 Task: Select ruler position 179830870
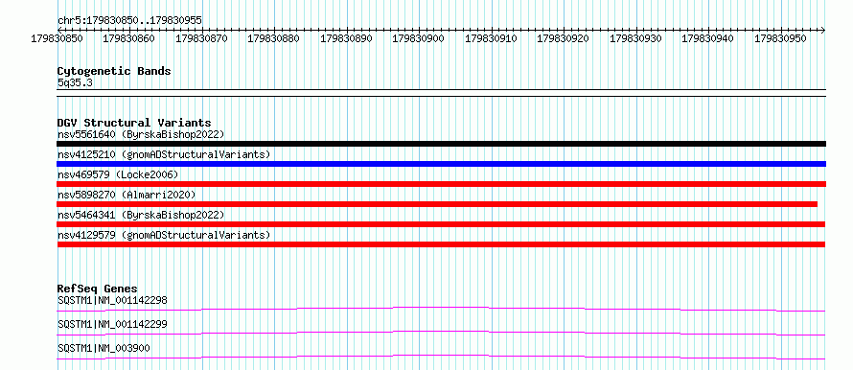coord(201,38)
